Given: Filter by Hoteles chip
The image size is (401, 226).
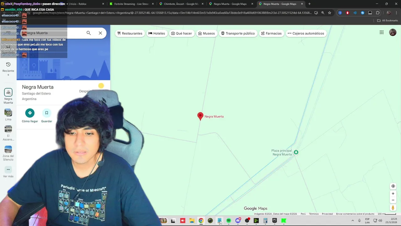Looking at the screenshot, I should click(x=156, y=33).
